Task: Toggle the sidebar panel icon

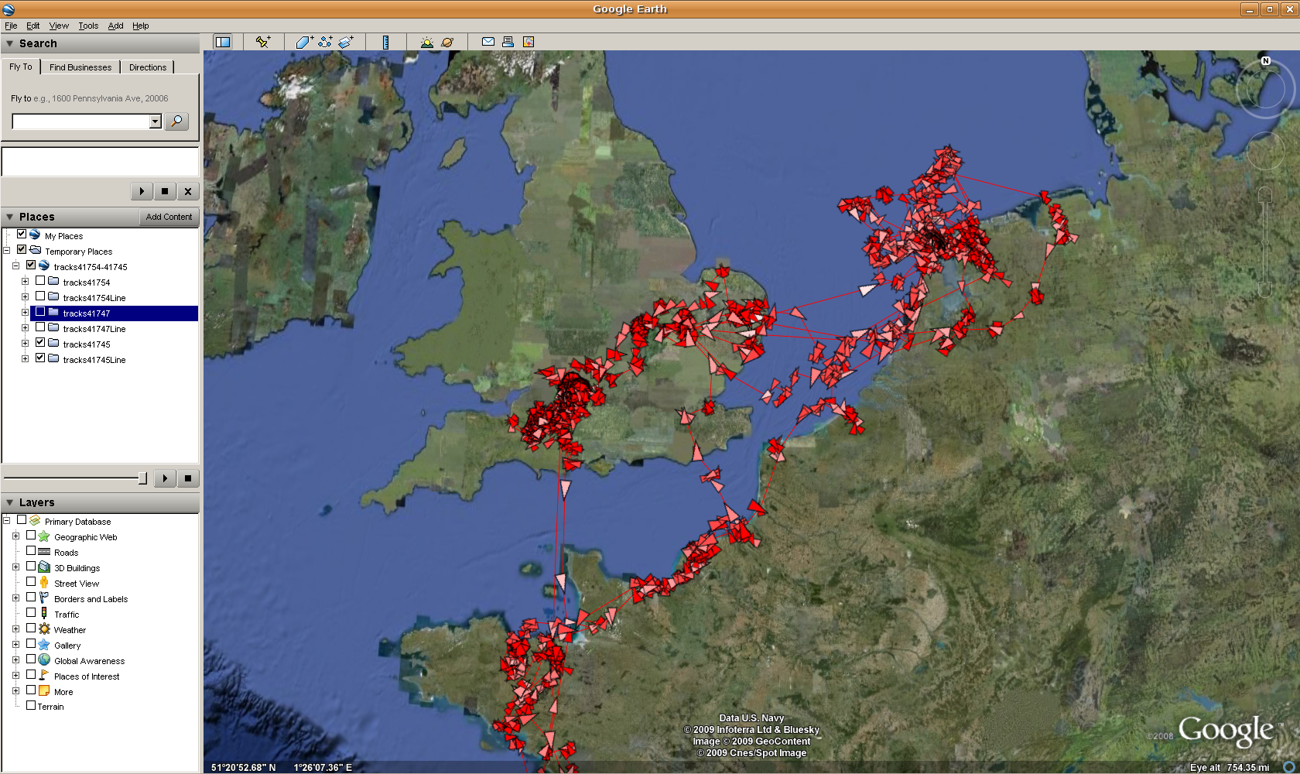Action: [223, 42]
